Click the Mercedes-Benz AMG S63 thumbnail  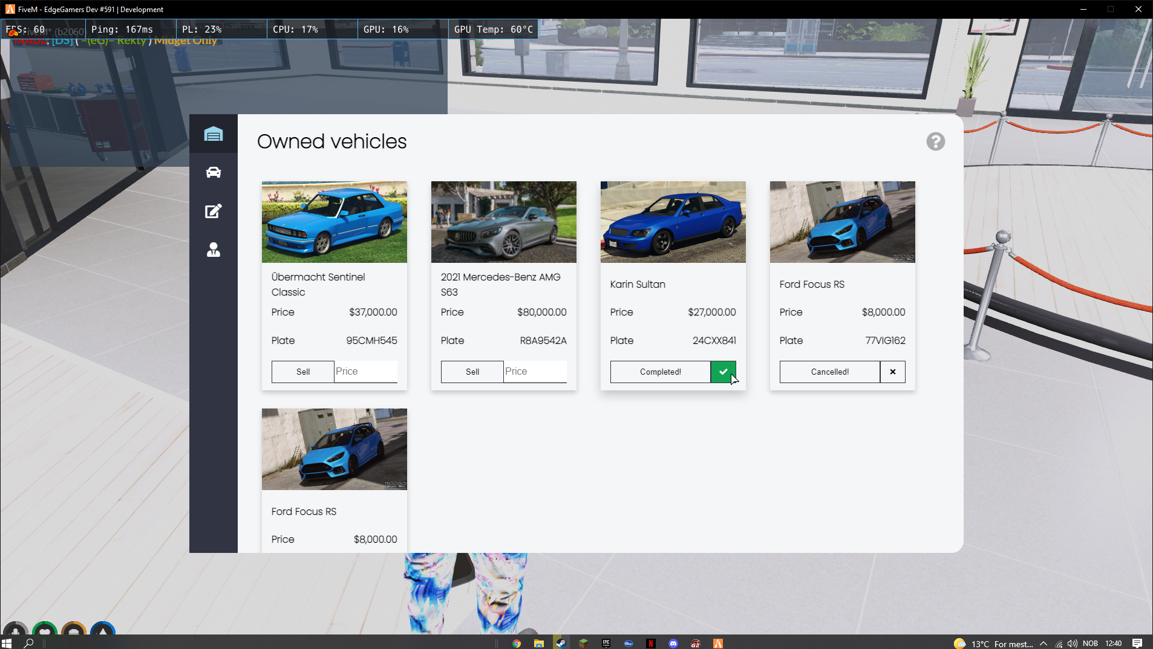[x=504, y=222]
